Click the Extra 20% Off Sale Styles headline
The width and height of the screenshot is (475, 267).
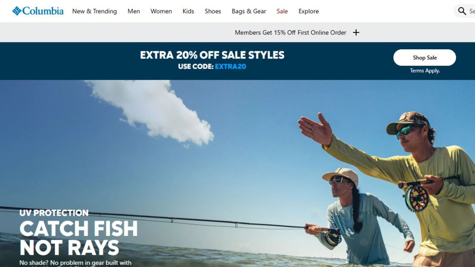[x=212, y=55]
